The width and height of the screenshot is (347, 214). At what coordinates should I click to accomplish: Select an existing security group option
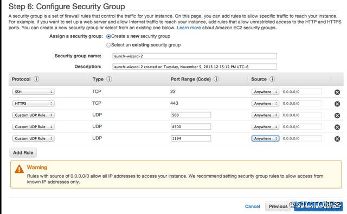tap(108, 45)
